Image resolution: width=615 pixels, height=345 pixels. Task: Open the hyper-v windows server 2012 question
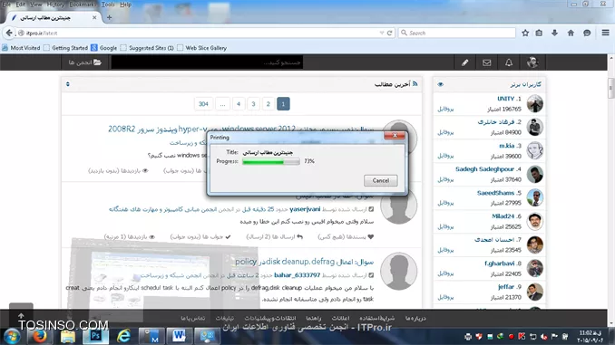pos(240,129)
